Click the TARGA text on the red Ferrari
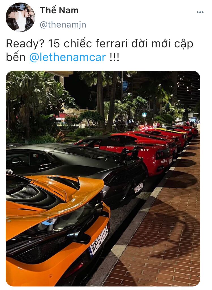 [x=164, y=161]
